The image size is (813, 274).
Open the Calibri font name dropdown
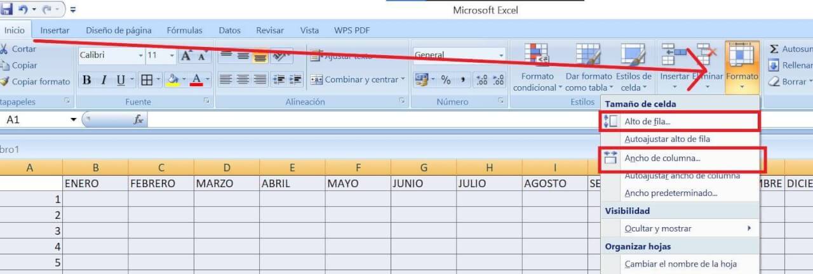pyautogui.click(x=141, y=56)
